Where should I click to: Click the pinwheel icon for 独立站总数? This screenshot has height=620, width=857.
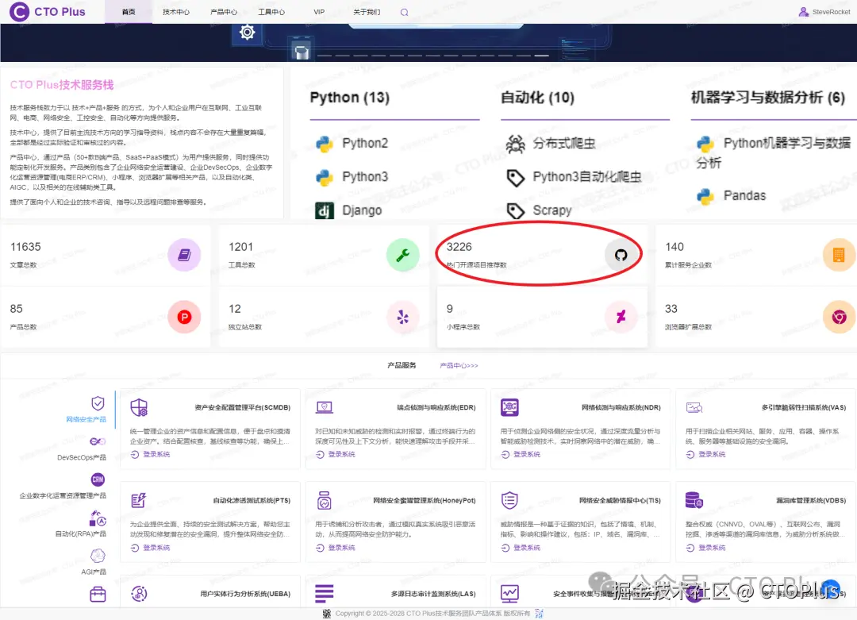[403, 317]
